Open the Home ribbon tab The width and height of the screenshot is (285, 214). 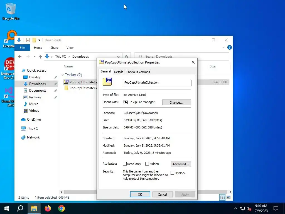click(x=38, y=48)
